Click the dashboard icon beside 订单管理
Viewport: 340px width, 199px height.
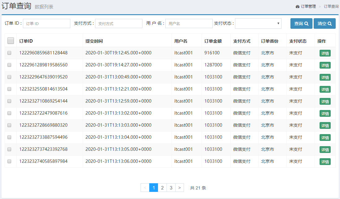[298, 6]
